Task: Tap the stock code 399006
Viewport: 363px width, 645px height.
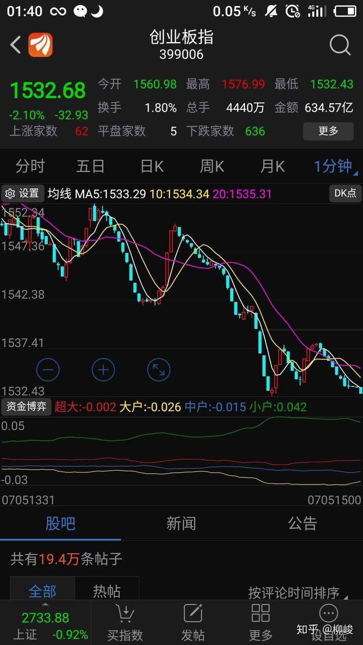Action: tap(181, 54)
